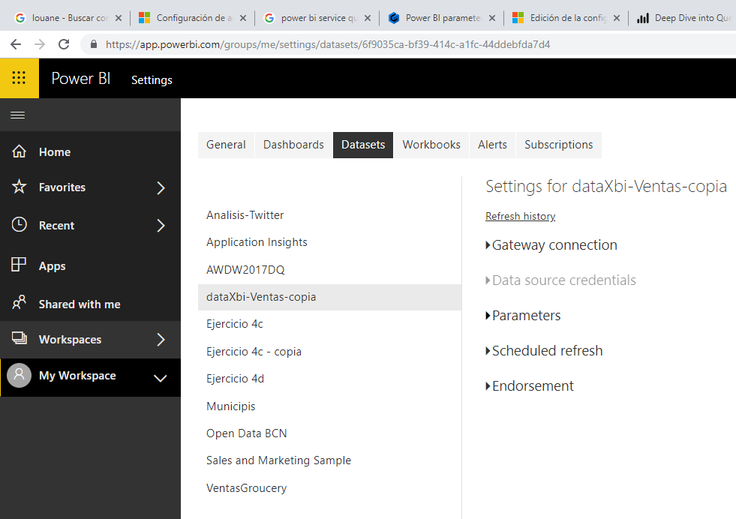736x519 pixels.
Task: Click the hamburger menu icon
Action: 18,115
